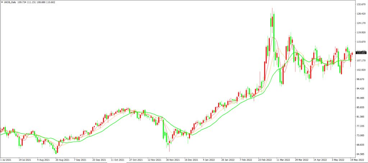
Task: Click the 1 Jul 2021 date label
Action: click(x=6, y=160)
